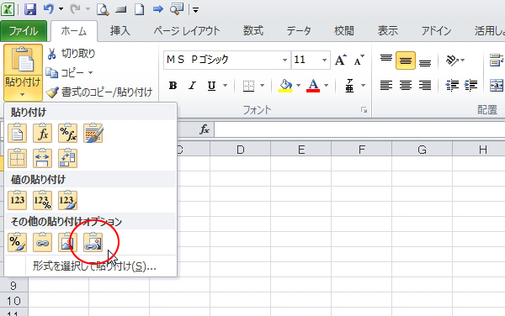The height and width of the screenshot is (316, 505).
Task: Click the Save icon in quick access toolbar
Action: click(x=30, y=9)
